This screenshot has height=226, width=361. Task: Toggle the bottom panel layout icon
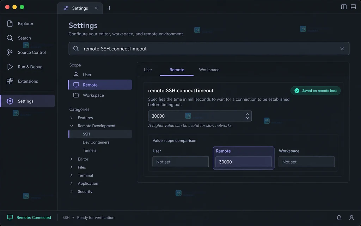(x=353, y=7)
